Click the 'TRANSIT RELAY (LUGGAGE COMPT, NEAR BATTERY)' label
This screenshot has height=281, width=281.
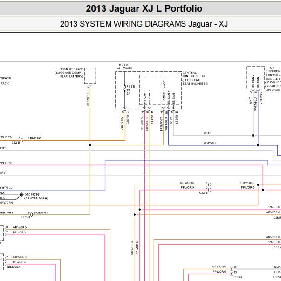tap(69, 73)
